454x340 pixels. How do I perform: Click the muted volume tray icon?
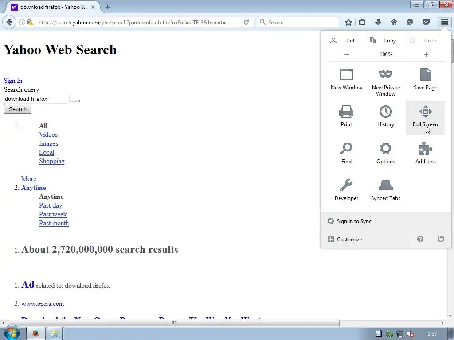coord(410,334)
